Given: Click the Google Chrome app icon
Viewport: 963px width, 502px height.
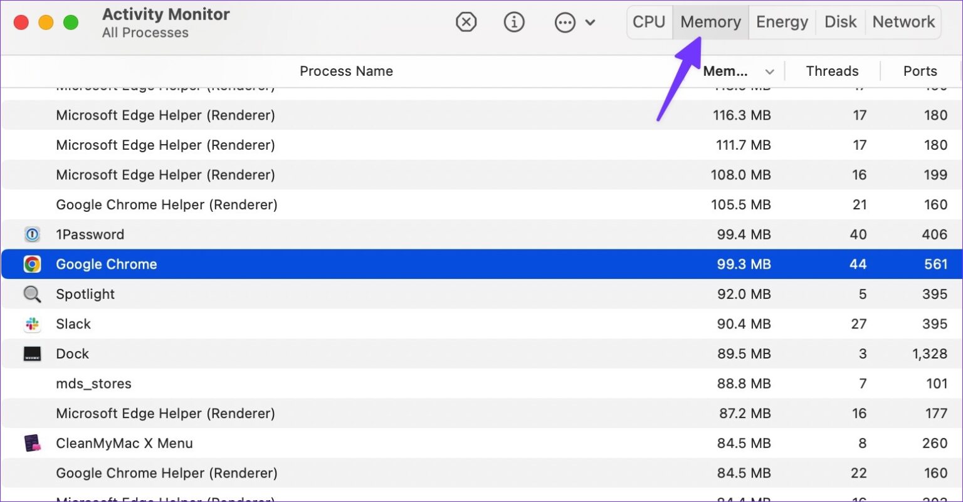Looking at the screenshot, I should pyautogui.click(x=32, y=264).
